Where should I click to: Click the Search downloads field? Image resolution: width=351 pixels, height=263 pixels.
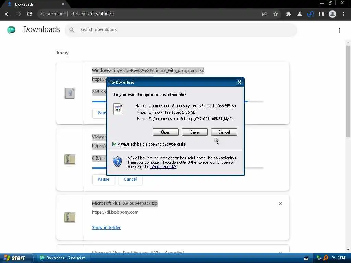pyautogui.click(x=181, y=30)
